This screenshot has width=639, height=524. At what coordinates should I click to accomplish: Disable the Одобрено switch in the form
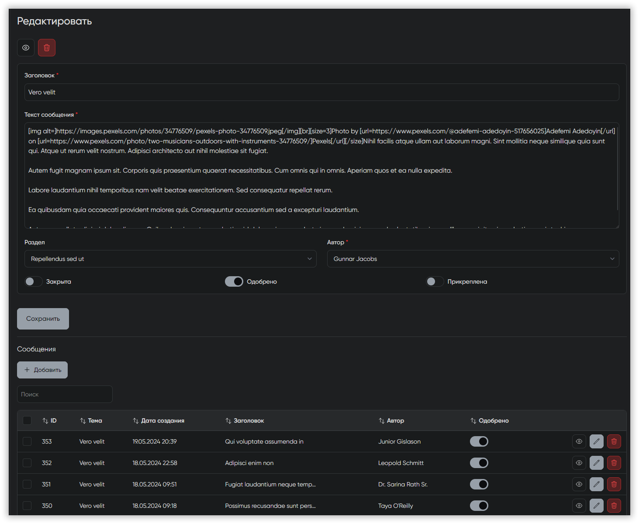click(234, 281)
